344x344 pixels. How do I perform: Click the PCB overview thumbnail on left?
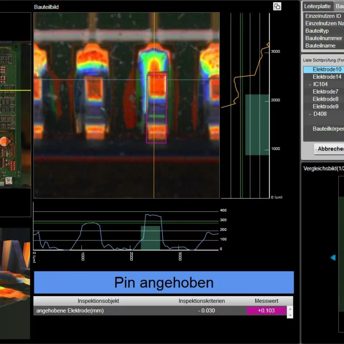pyautogui.click(x=15, y=115)
